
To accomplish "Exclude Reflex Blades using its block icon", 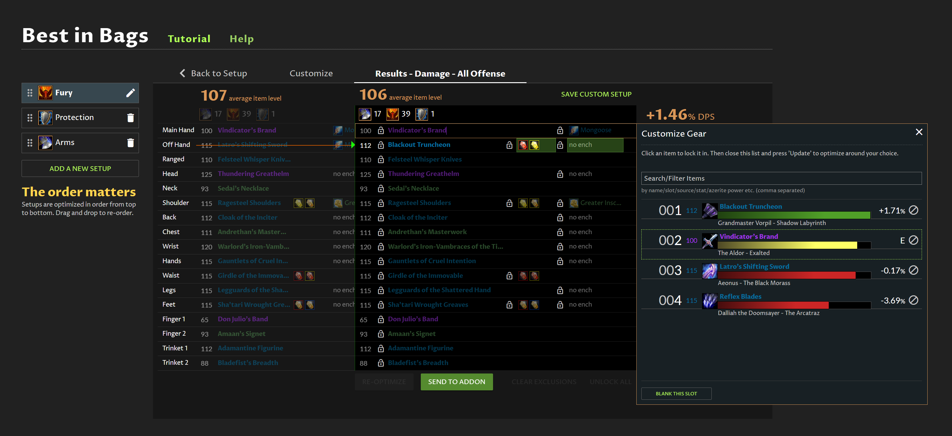I will coord(913,300).
